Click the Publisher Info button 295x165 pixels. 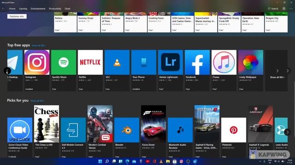[17, 16]
